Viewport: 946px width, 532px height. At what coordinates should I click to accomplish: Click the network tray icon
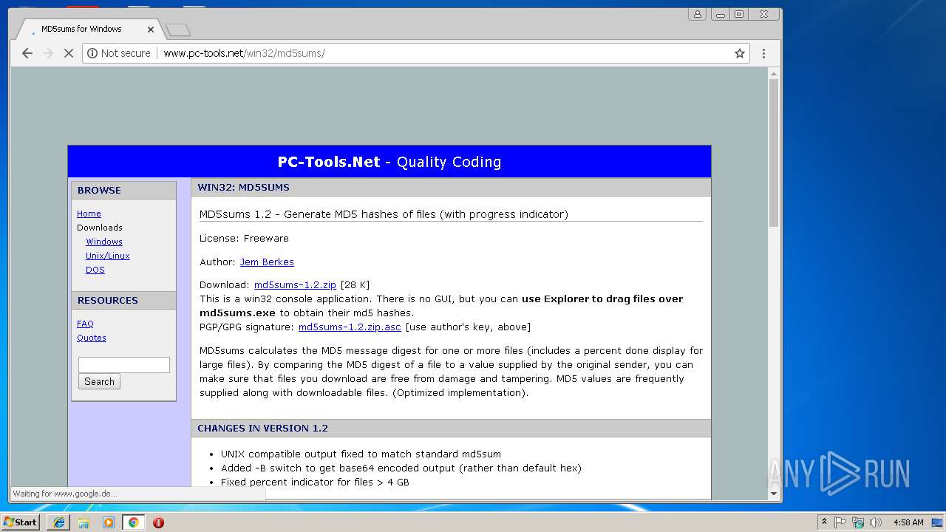pyautogui.click(x=858, y=522)
